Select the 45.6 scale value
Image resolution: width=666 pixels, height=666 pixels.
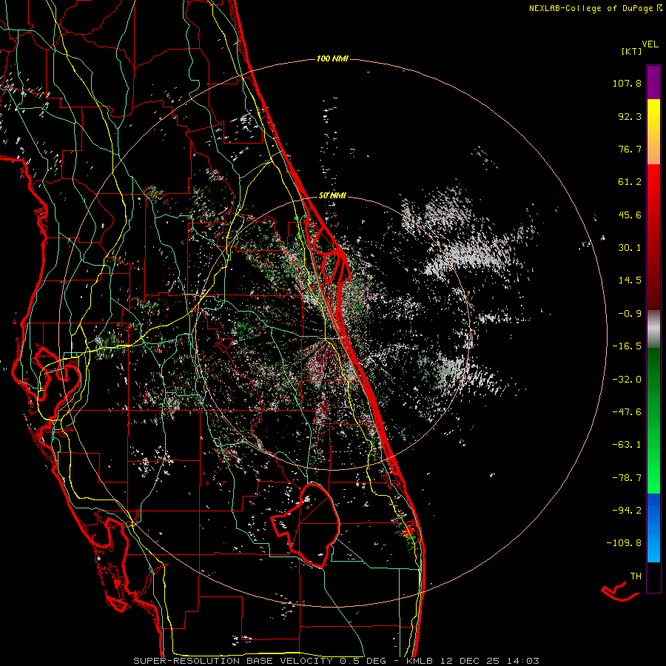630,215
